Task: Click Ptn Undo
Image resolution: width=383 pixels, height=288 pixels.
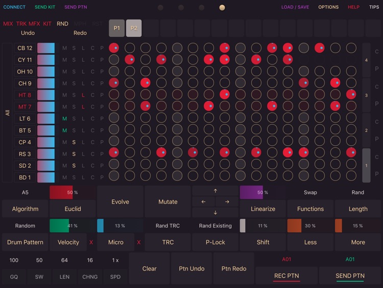Action: (192, 269)
